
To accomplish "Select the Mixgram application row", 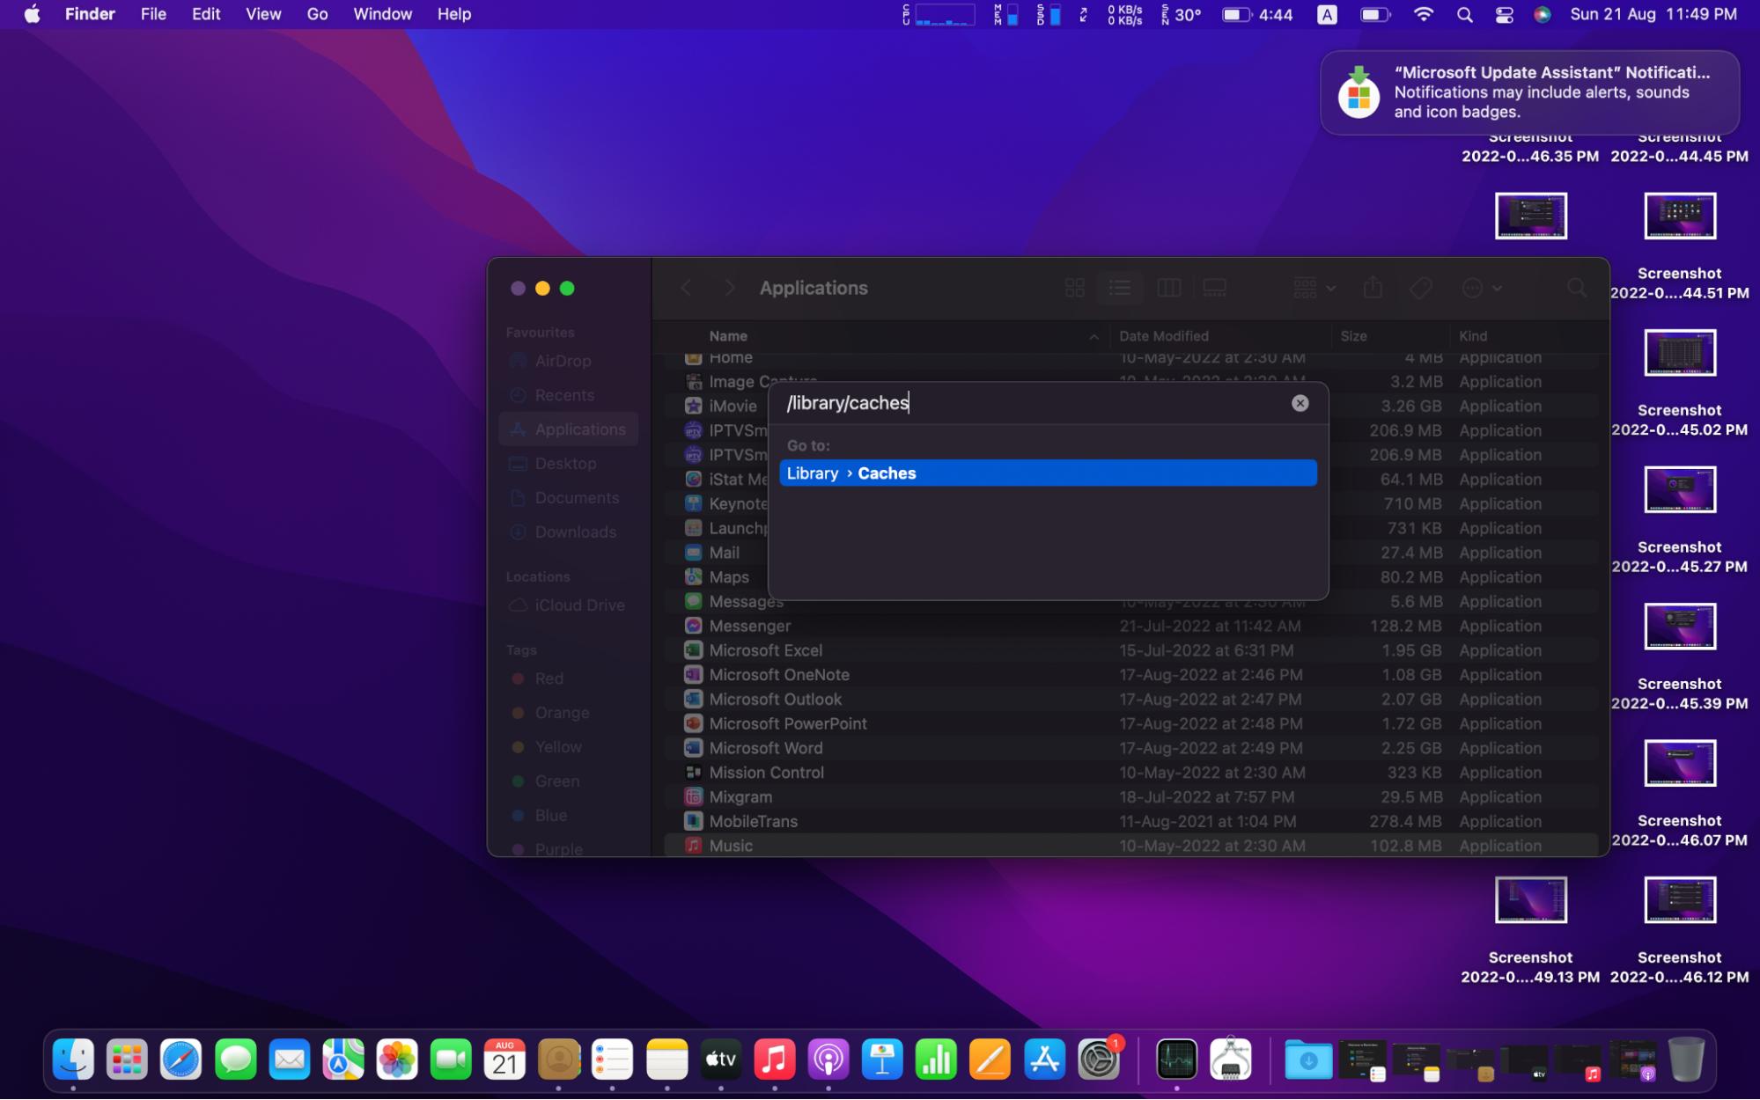I will tap(1131, 797).
